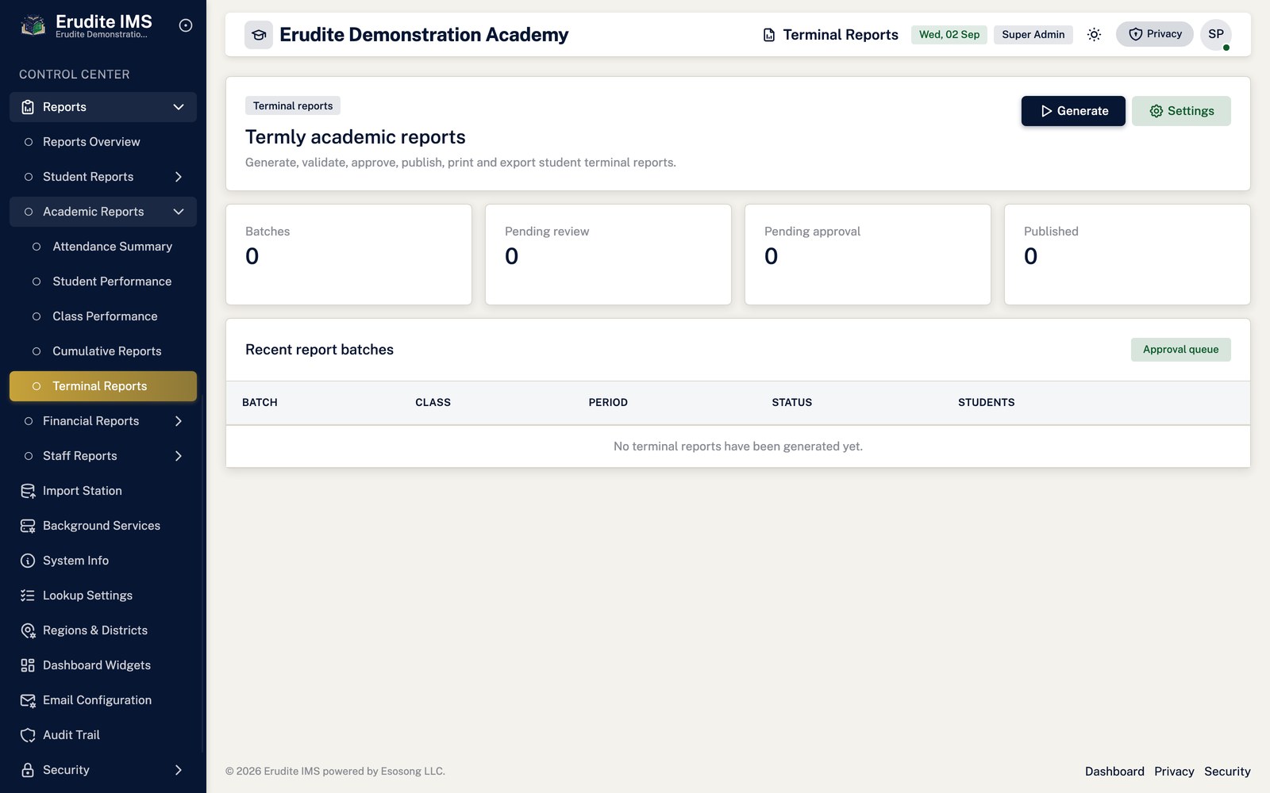The width and height of the screenshot is (1270, 793).
Task: Click the graduation cap academy icon
Action: pyautogui.click(x=259, y=35)
